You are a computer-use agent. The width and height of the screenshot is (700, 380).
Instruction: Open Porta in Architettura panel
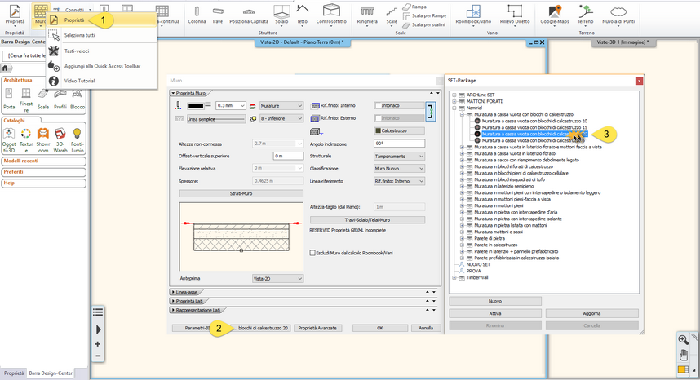click(9, 99)
